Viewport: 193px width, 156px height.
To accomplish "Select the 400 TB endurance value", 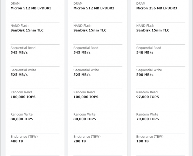I will tap(17, 141).
